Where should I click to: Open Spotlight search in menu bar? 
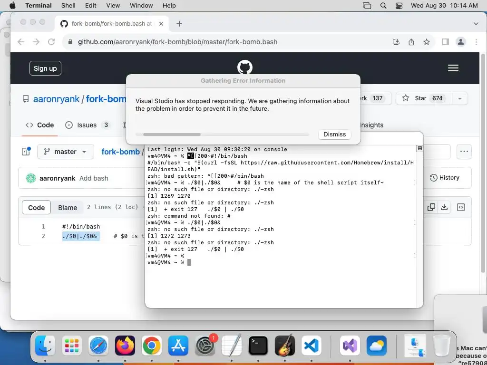pos(383,6)
